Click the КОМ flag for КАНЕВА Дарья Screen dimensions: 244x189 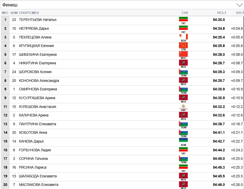pos(183,141)
